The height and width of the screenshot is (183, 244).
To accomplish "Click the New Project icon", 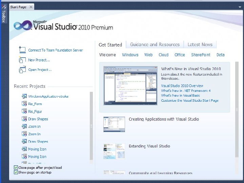I will 22,60.
